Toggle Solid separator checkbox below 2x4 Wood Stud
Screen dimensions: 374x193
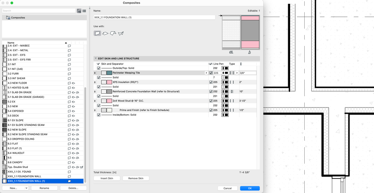pos(99,106)
